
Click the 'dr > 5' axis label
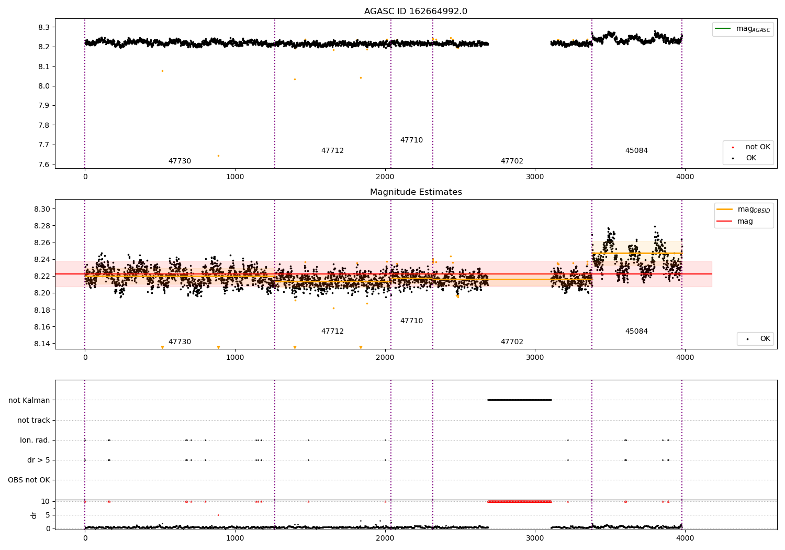39,460
